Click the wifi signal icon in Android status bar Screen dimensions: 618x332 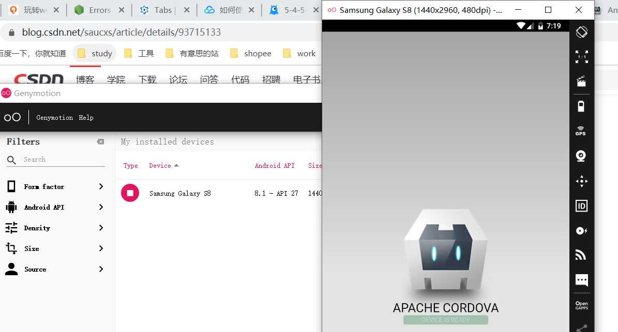click(521, 26)
